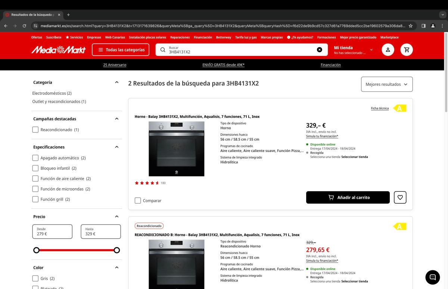Go to Web Canarias
The width and height of the screenshot is (448, 289).
pos(115,37)
